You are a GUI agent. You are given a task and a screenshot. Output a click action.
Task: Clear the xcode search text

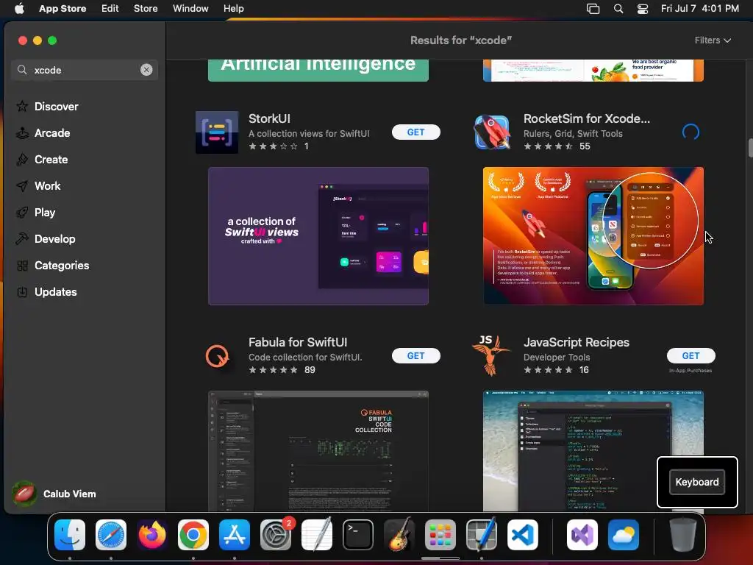[x=146, y=70]
